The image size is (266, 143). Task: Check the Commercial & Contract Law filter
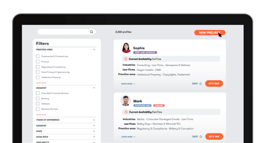[x=38, y=56]
